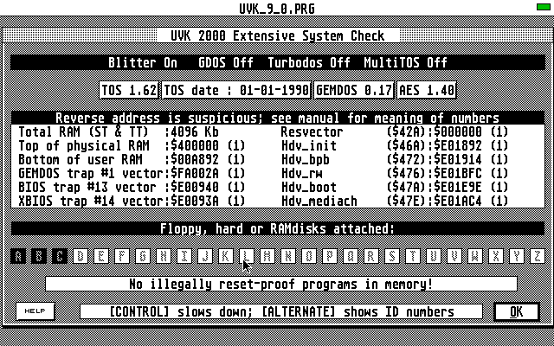Click the green indicator in top corner
The height and width of the screenshot is (346, 554).
pos(544,7)
